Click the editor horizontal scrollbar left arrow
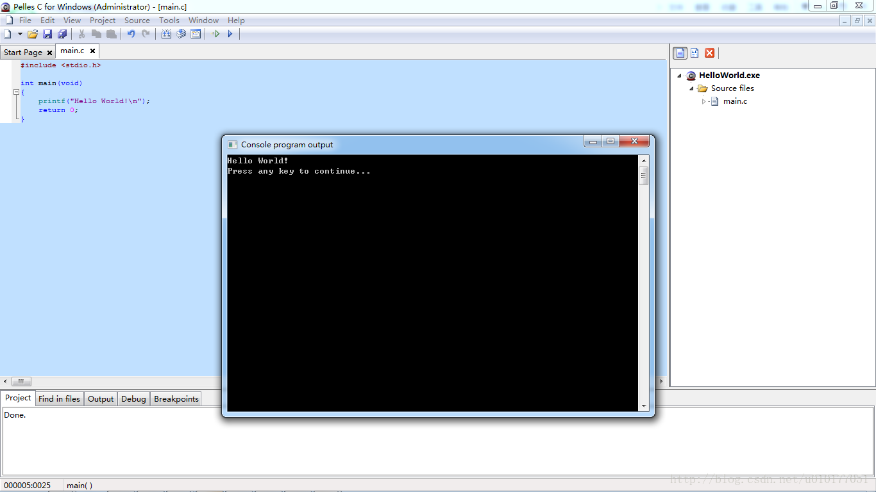This screenshot has width=876, height=492. pyautogui.click(x=6, y=381)
